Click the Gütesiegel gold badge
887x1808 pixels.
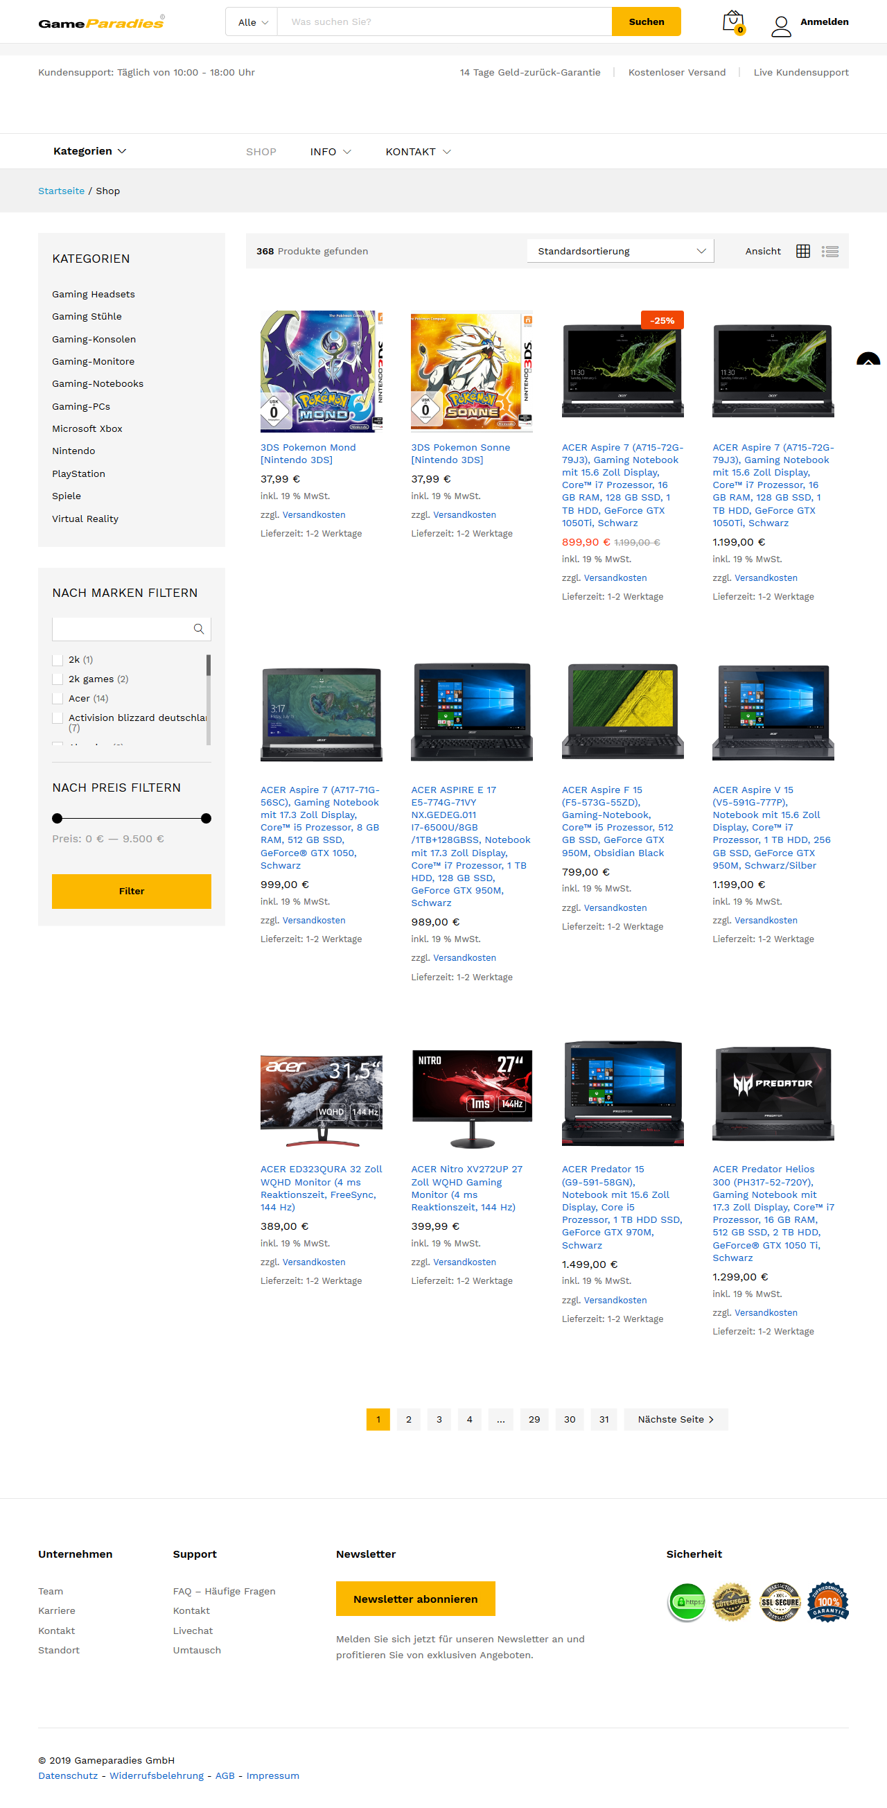click(x=732, y=1601)
